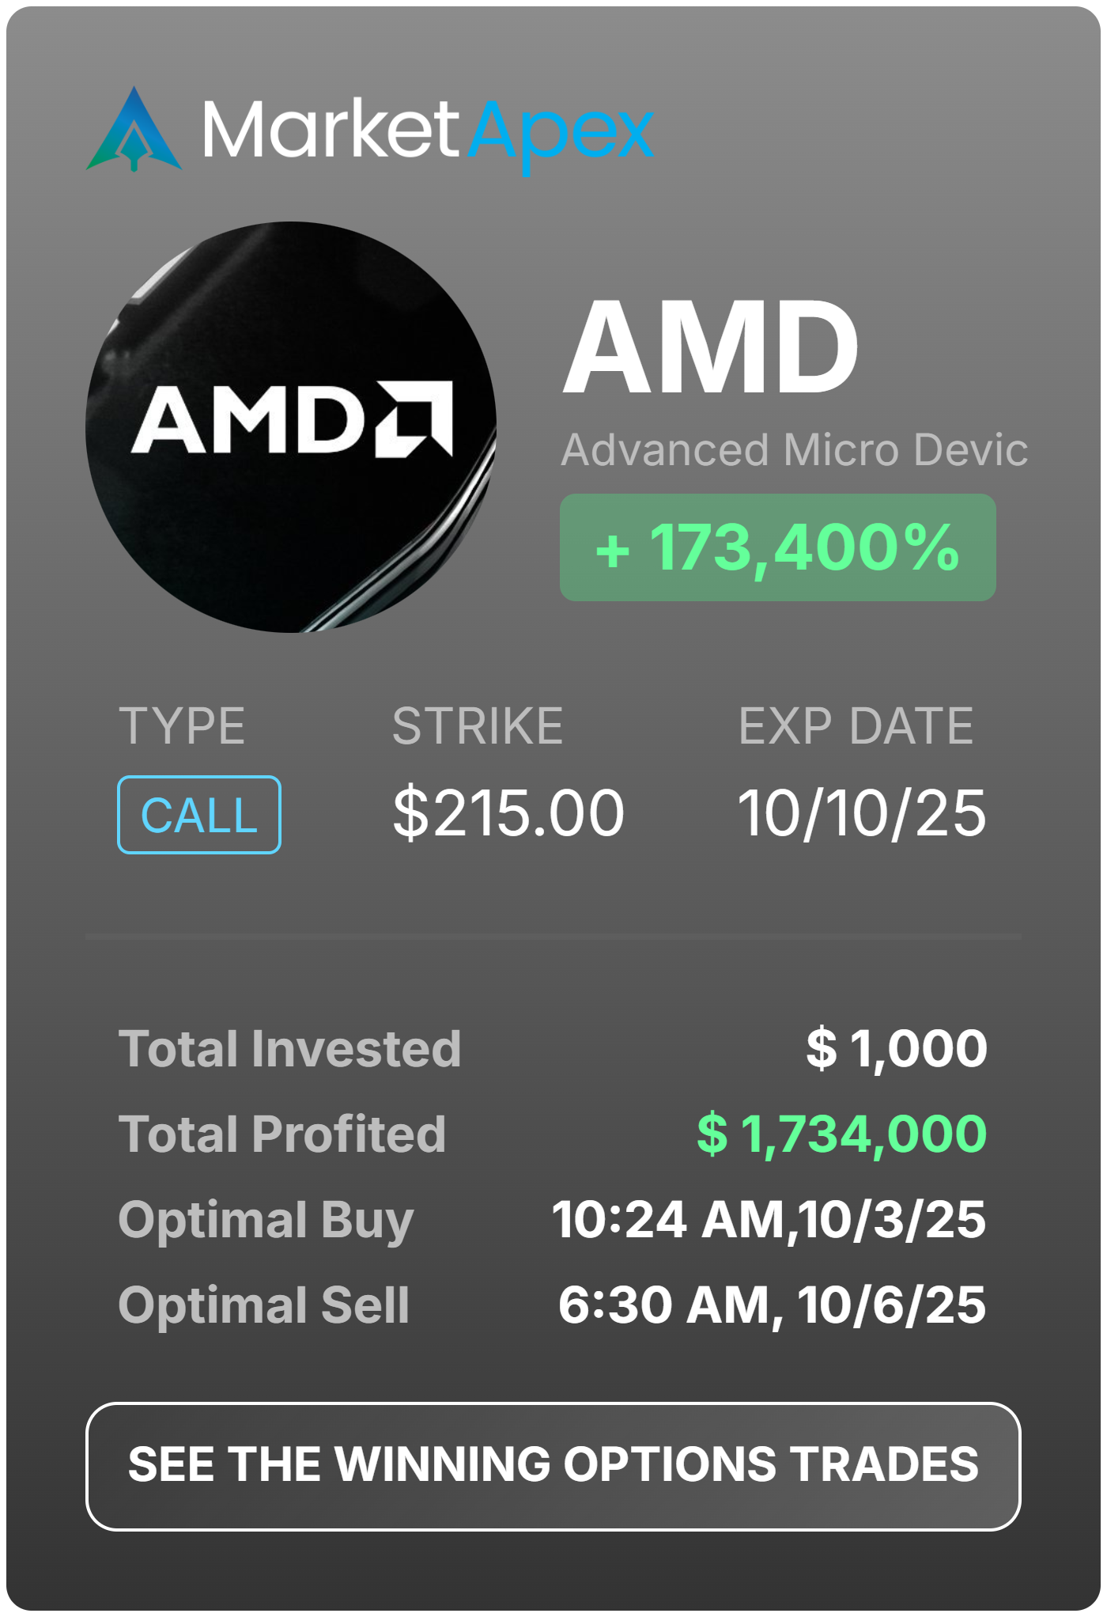This screenshot has height=1617, width=1107.
Task: Click the MarketApex brand name text
Action: pos(427,131)
